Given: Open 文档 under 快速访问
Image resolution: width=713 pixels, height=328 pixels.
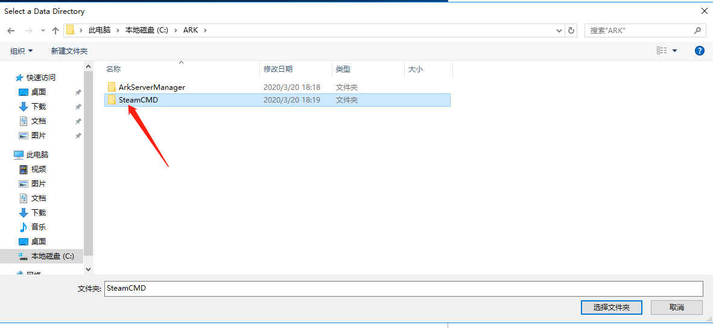Looking at the screenshot, I should click(39, 121).
